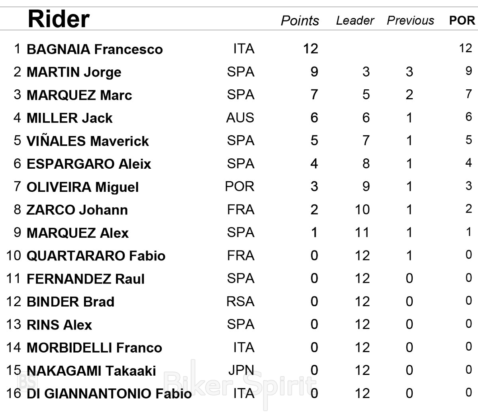Select MARQUEZ Marc in the standings

point(79,95)
